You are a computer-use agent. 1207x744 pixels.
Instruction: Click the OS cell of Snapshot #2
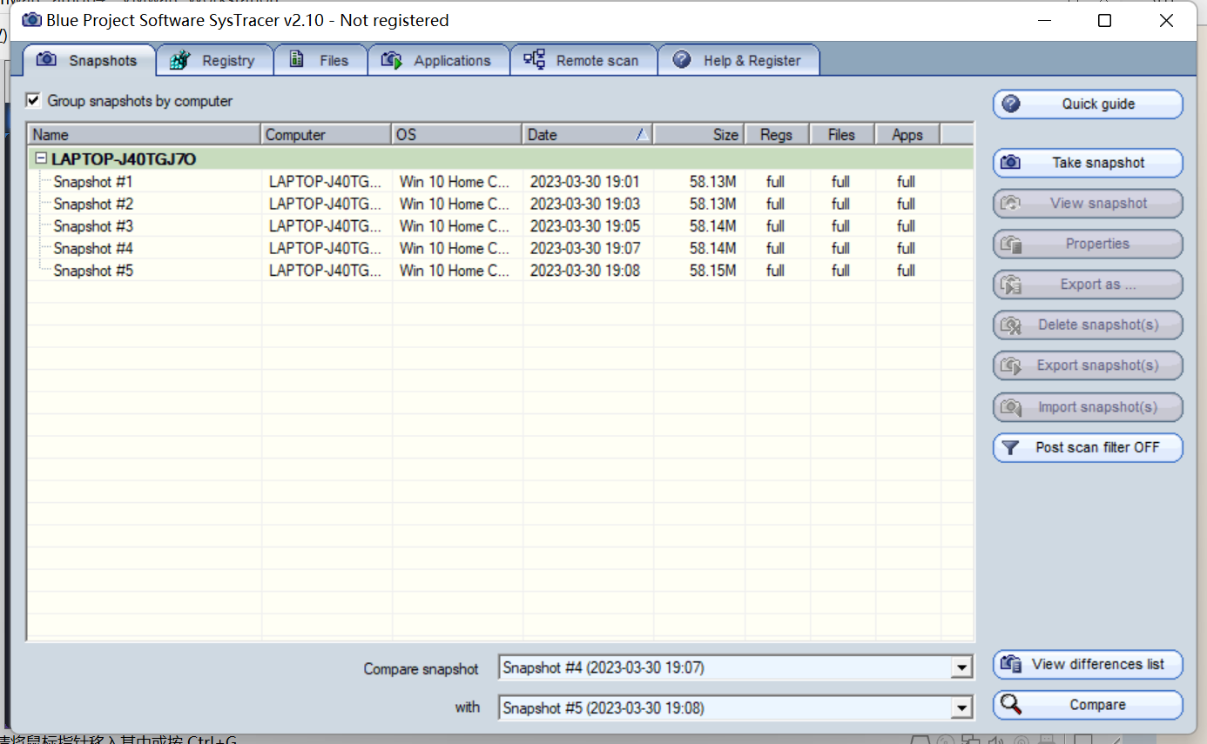(x=455, y=204)
